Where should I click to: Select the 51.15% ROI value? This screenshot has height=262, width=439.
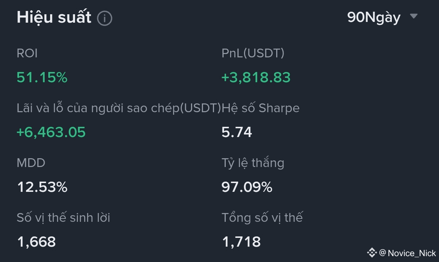(42, 77)
